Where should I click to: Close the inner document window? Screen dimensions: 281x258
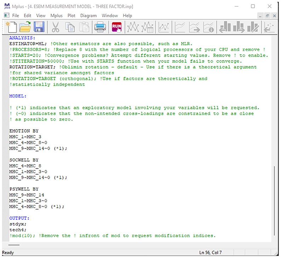point(274,16)
